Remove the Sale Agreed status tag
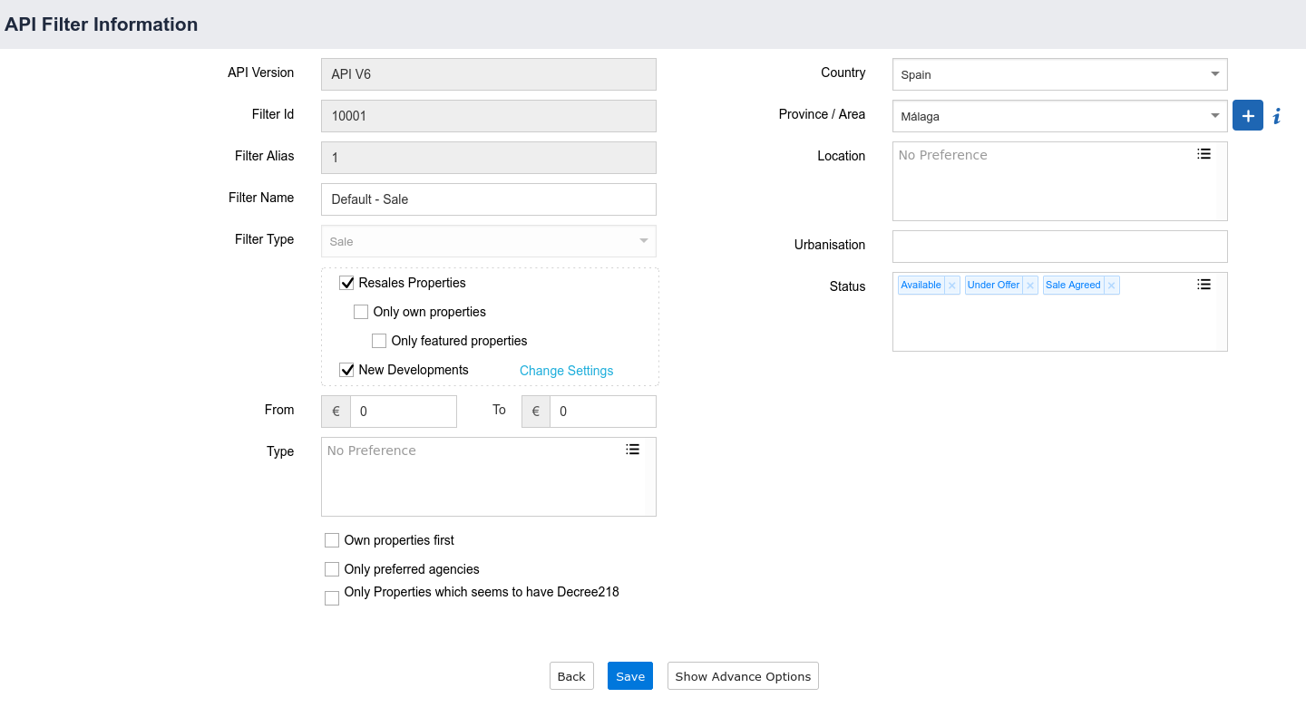Screen dimensions: 1306x717 (x=1111, y=285)
